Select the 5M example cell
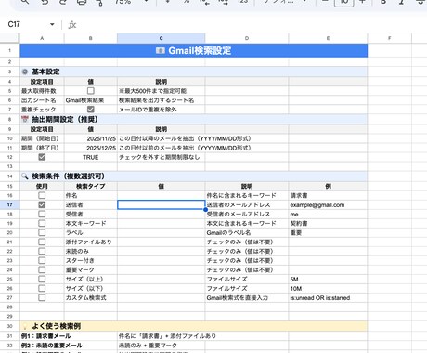The height and width of the screenshot is (353, 427). 328,279
